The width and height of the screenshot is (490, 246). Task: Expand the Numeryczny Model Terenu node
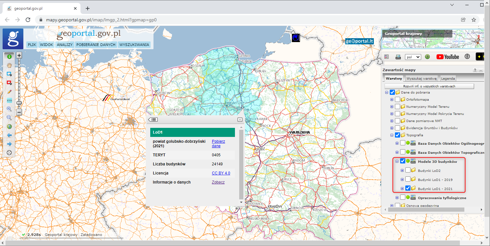pos(392,107)
